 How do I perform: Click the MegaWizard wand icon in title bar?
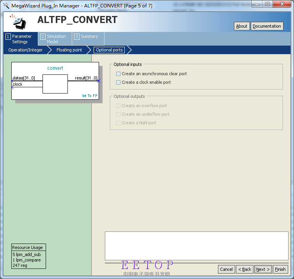tap(6, 5)
